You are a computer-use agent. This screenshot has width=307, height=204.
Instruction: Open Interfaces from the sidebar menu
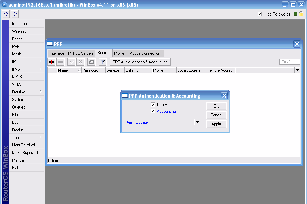click(26, 24)
